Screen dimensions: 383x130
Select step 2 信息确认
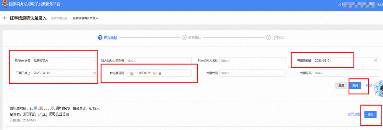(192, 38)
